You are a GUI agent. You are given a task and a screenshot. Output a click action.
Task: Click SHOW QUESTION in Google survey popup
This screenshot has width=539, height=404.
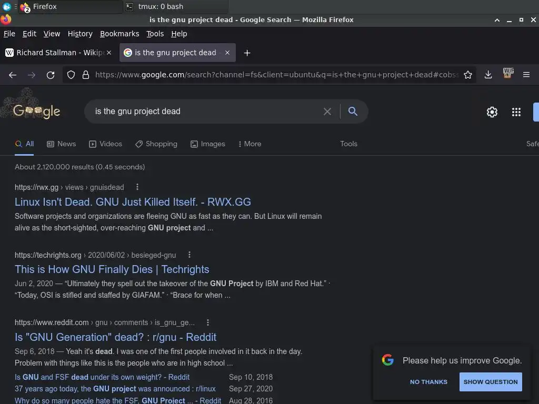click(491, 382)
